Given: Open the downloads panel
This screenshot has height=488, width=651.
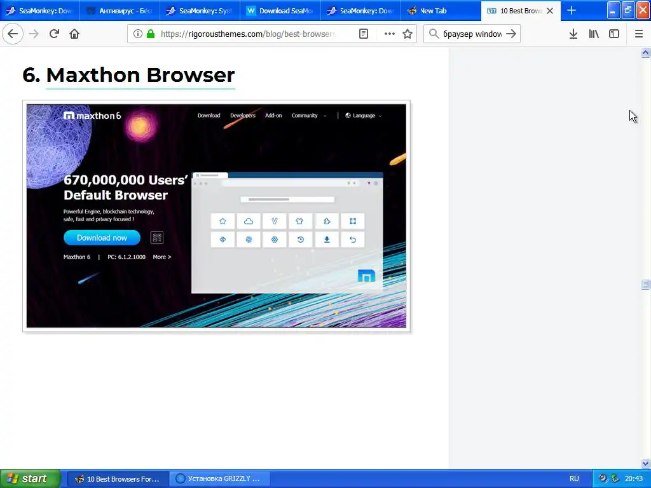Looking at the screenshot, I should [x=573, y=34].
